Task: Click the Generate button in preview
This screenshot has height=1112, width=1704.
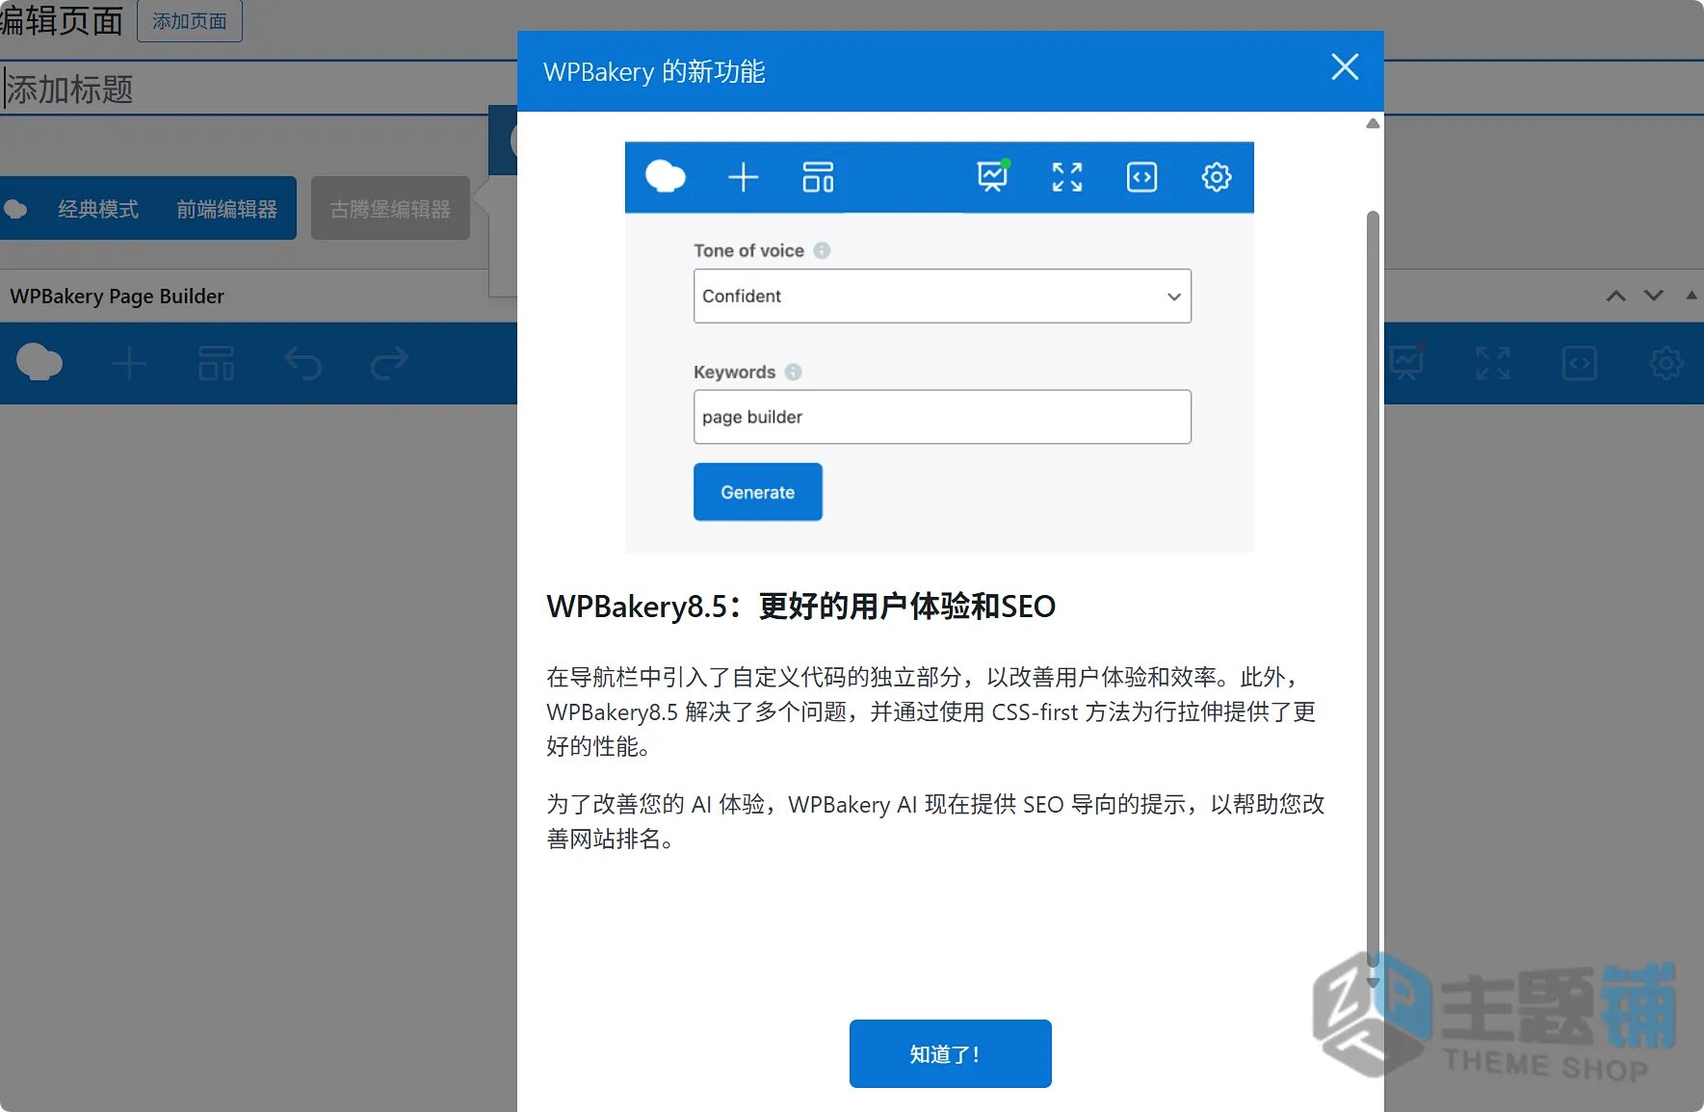Action: coord(758,492)
